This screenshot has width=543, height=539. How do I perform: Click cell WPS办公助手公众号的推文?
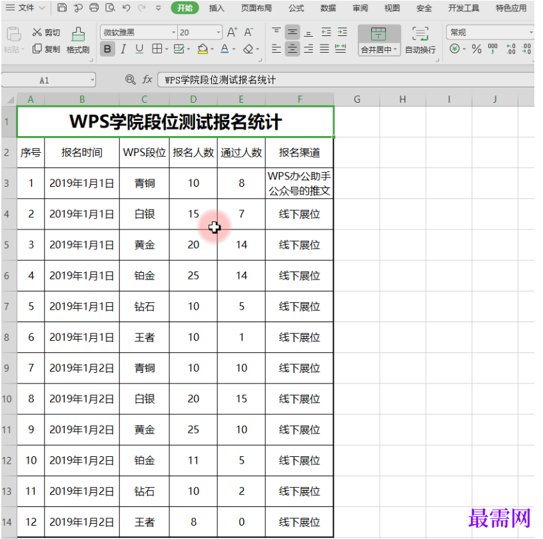pos(299,183)
